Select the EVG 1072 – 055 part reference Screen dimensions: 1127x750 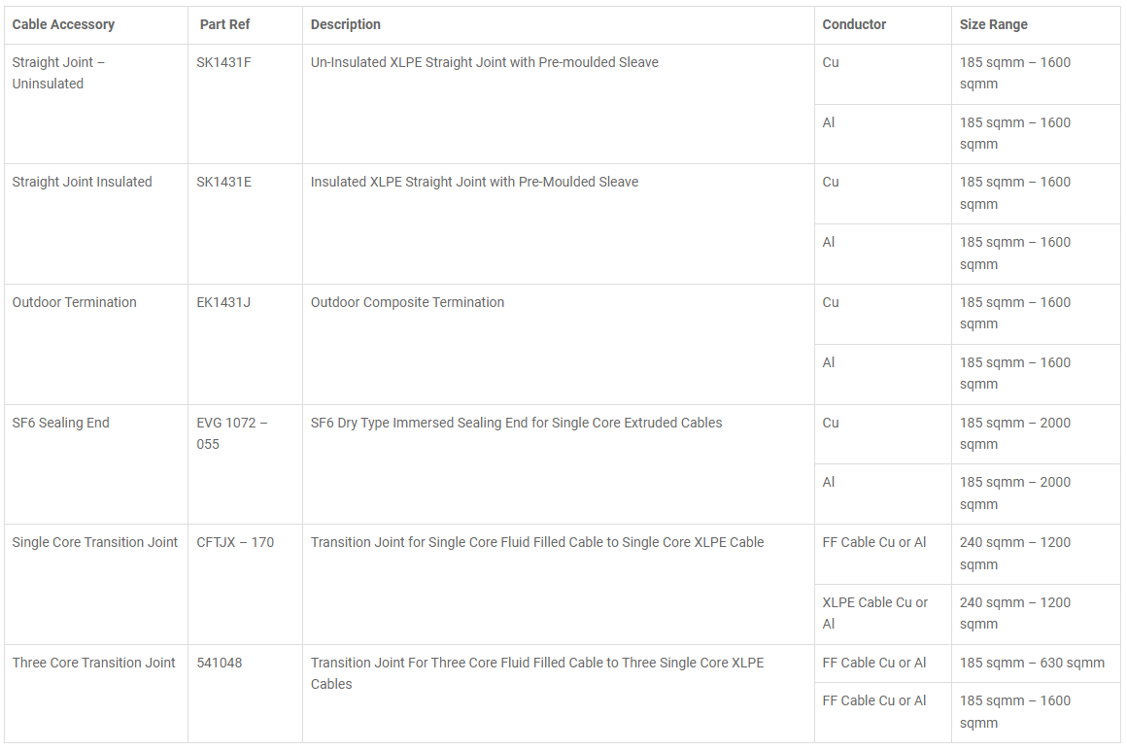231,433
